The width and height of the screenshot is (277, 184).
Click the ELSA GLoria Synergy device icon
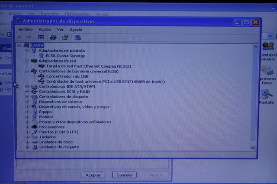[42, 56]
